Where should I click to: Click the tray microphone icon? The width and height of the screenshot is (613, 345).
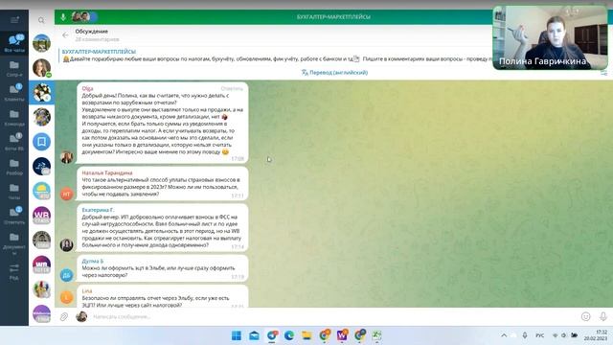525,335
